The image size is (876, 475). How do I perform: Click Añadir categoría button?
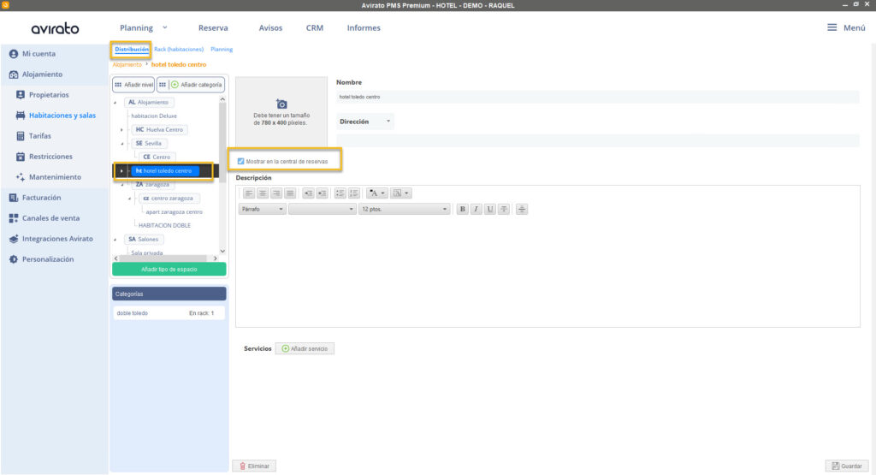[191, 85]
